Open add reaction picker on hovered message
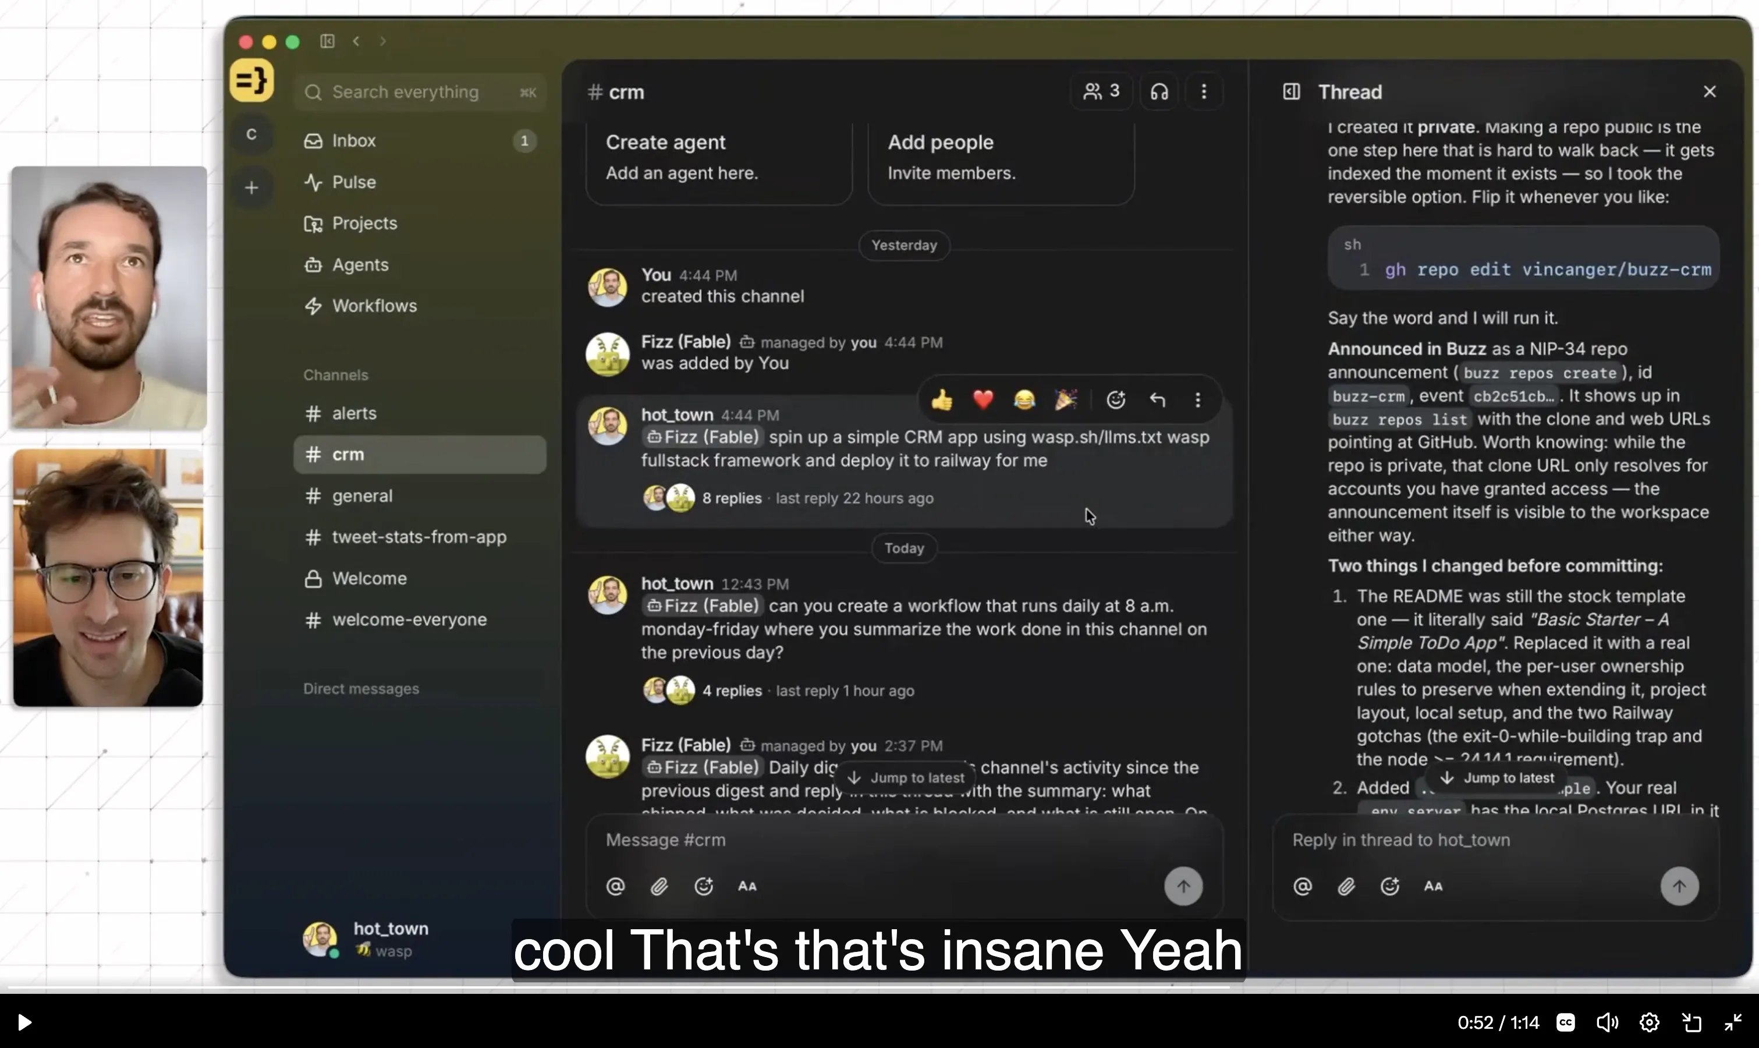The height and width of the screenshot is (1048, 1759). tap(1116, 401)
